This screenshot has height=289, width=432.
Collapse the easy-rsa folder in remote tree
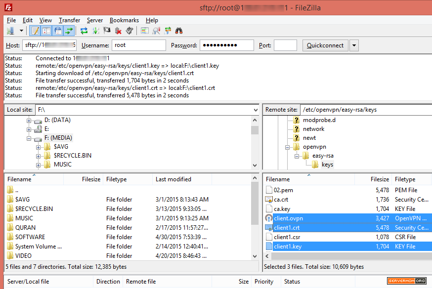(x=297, y=156)
